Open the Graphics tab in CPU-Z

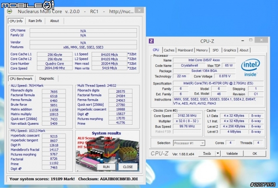point(230,50)
